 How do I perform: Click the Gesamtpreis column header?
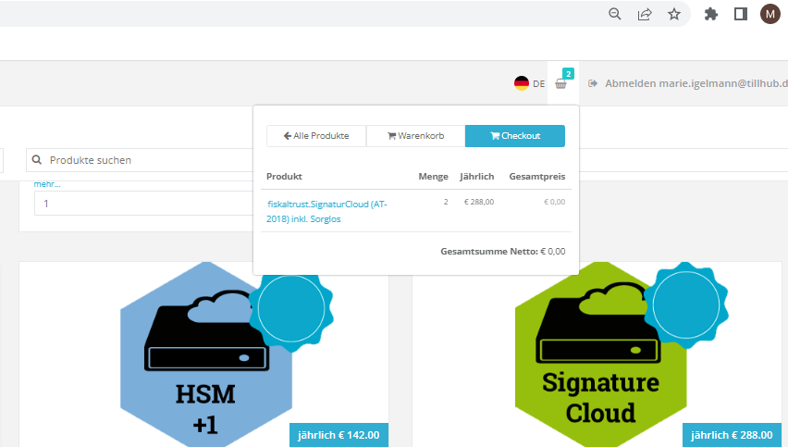click(537, 177)
